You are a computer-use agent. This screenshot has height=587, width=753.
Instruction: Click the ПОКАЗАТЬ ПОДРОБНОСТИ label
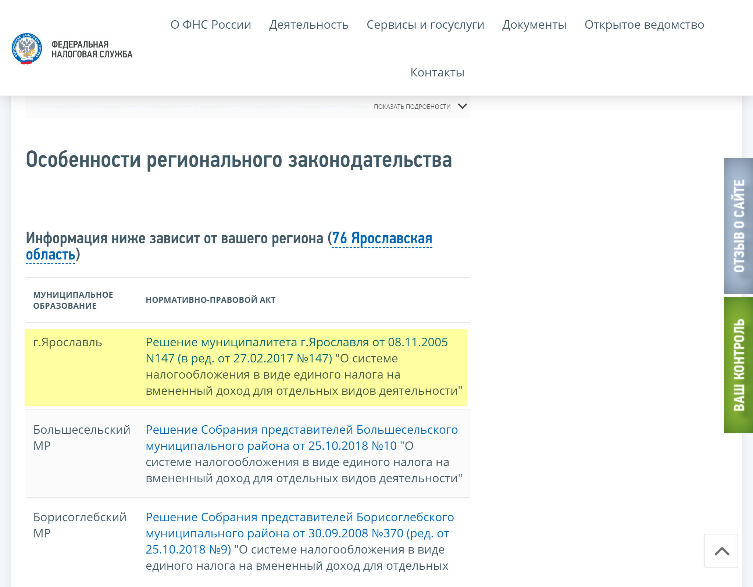(412, 107)
